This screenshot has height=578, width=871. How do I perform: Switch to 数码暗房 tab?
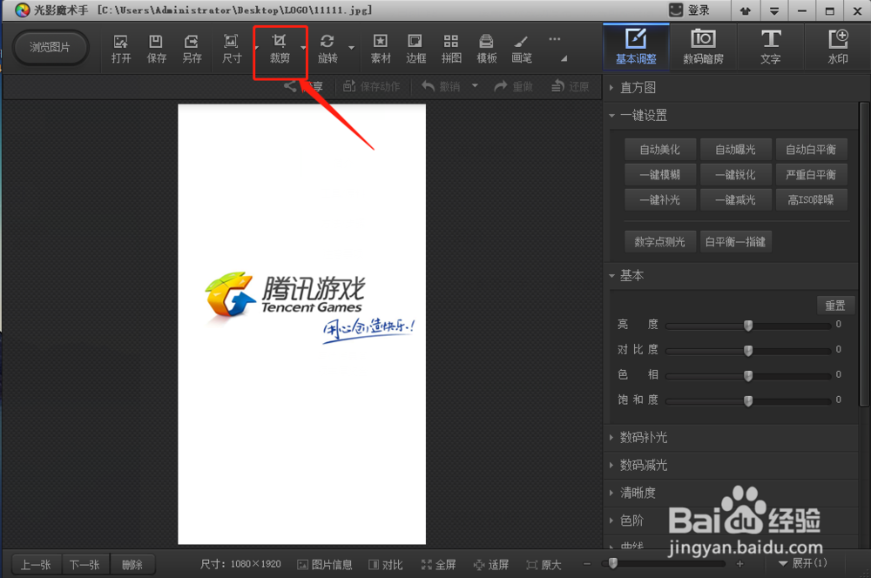click(703, 47)
